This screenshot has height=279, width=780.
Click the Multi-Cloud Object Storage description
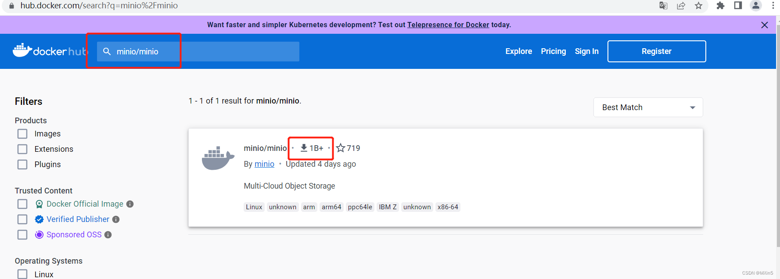(289, 186)
